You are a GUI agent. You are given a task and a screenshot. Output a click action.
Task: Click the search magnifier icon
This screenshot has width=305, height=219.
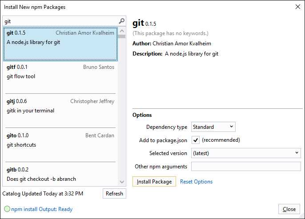(x=121, y=21)
